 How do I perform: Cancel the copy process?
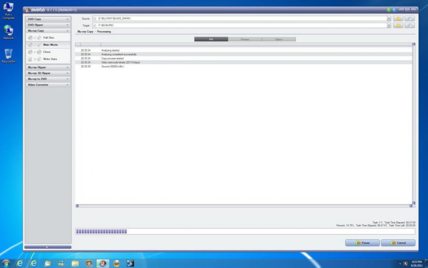398,243
